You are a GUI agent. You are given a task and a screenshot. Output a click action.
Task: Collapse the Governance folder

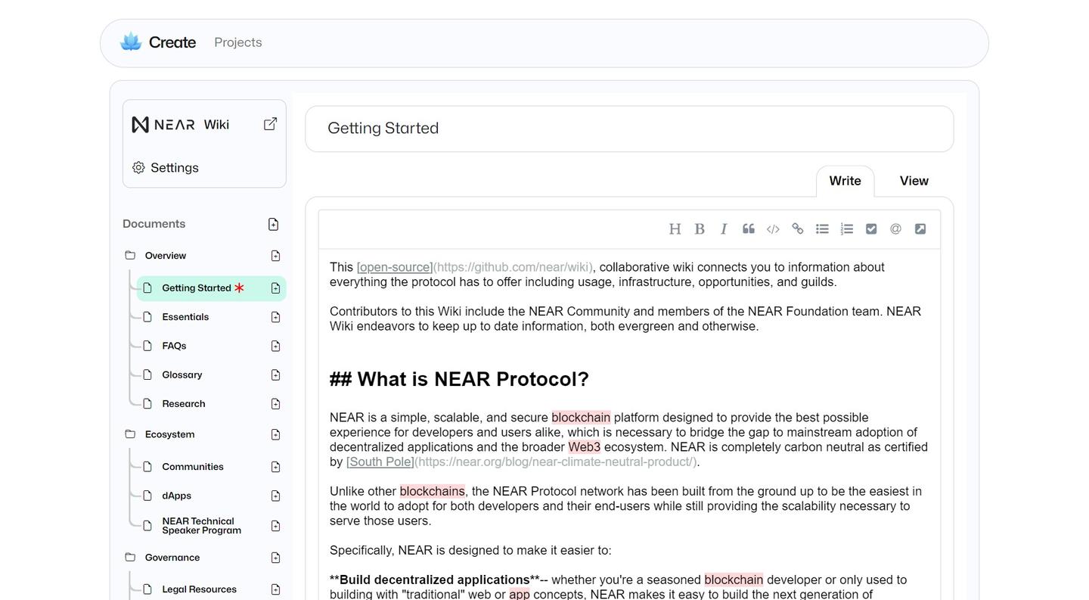[130, 558]
